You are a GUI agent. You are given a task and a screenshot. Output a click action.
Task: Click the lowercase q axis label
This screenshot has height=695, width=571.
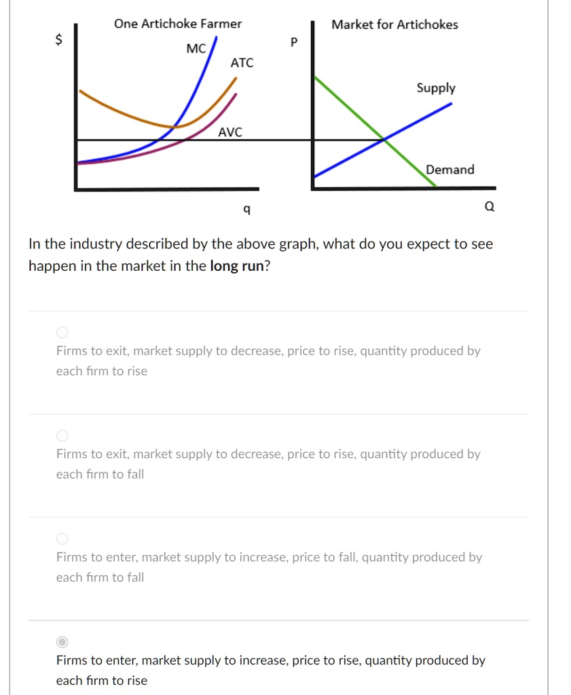tap(247, 209)
